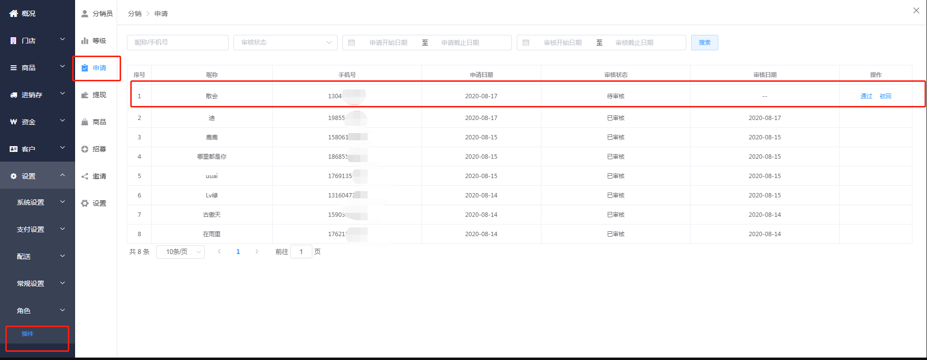Reject 散会's application with 驳回
This screenshot has width=927, height=360.
[x=885, y=96]
